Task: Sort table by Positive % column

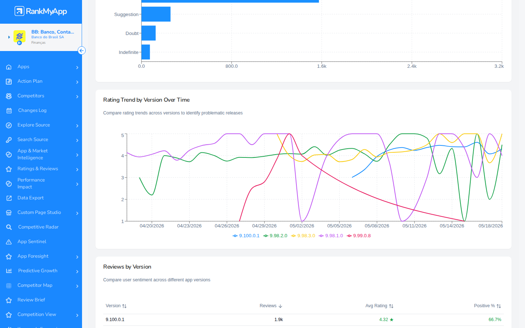Action: [x=487, y=306]
